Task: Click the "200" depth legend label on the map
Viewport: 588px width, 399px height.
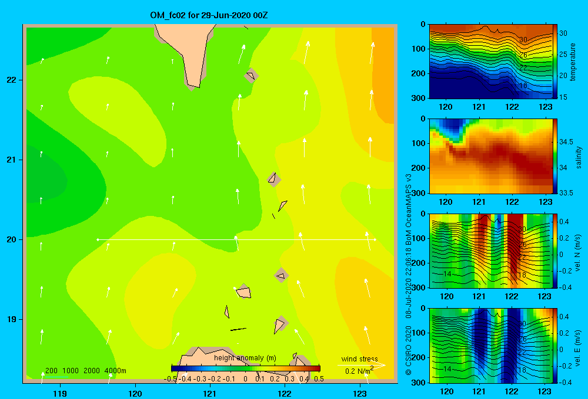Action: pos(51,371)
